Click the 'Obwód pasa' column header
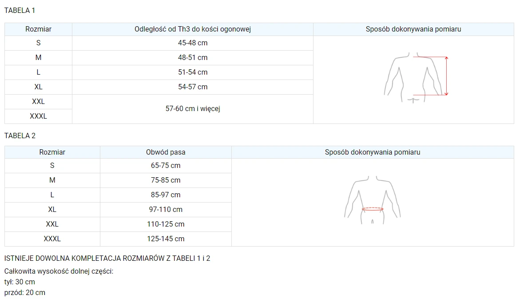The height and width of the screenshot is (299, 520). [166, 152]
